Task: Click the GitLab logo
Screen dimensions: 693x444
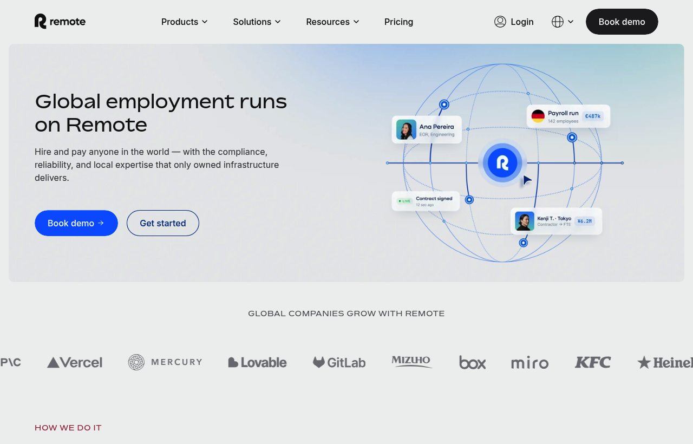Action: [339, 362]
